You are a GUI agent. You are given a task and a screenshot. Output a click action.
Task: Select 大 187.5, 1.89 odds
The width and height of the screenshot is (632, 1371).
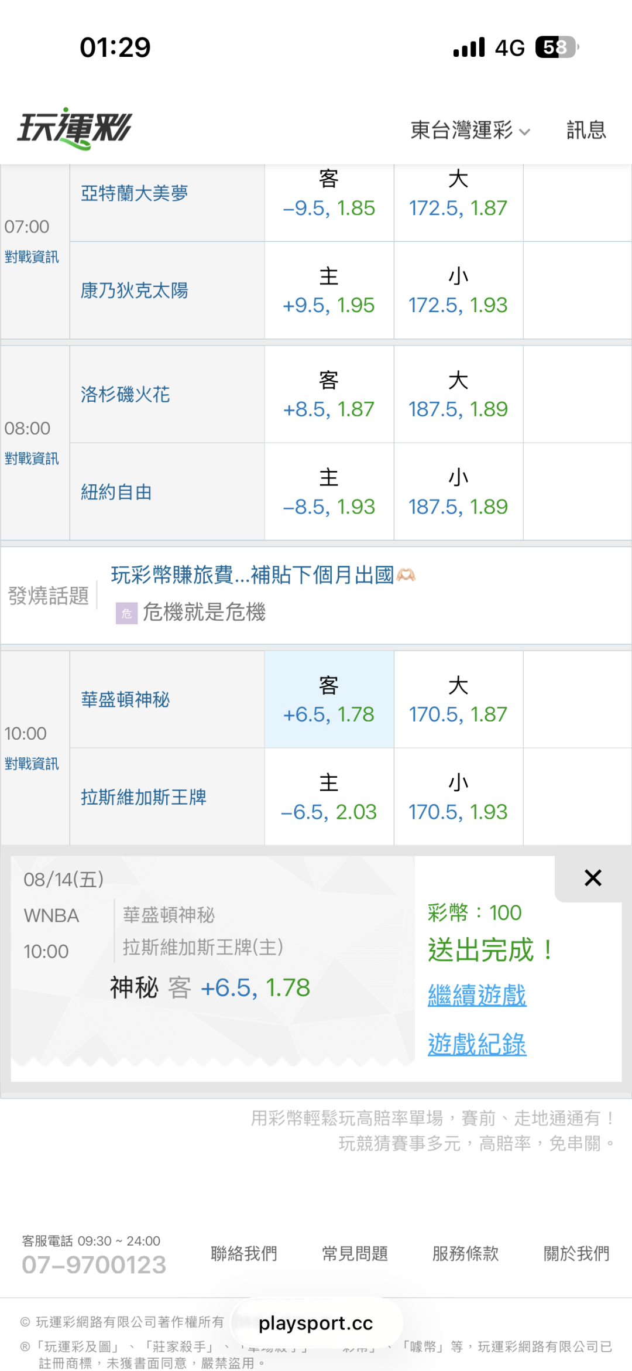458,394
